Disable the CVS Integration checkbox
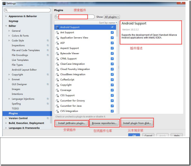Viewport: 191px width, 166px height. pyautogui.click(x=112, y=111)
